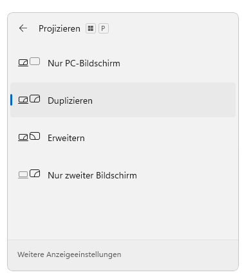The height and width of the screenshot is (277, 244).
Task: Choose the Duplizieren projection mode
Action: 123,100
